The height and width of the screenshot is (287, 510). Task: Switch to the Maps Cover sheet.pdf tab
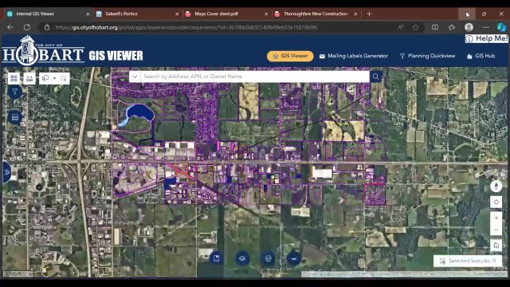pos(227,14)
